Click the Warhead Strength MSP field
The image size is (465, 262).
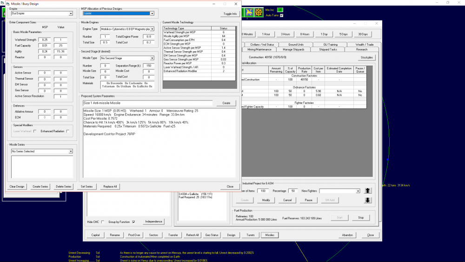click(45, 40)
